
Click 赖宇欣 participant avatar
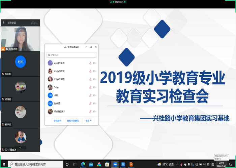pyautogui.click(x=20, y=112)
